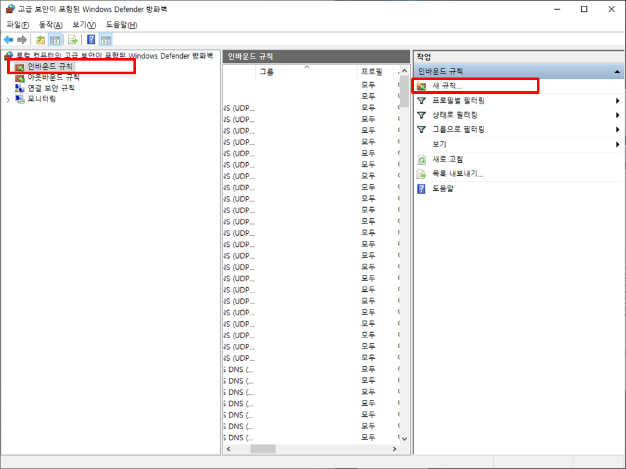
Task: Click the vertical scrollbar thumb in rules list
Action: click(x=404, y=92)
